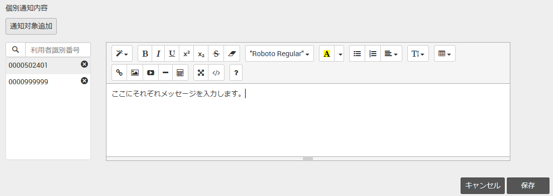
Task: Insert a horizontal rule line
Action: click(x=165, y=73)
